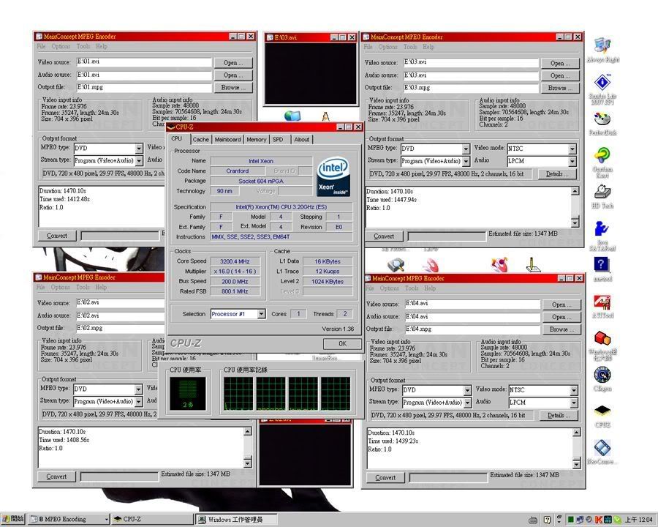Select the joystick desktop icon
658x527 pixels.
tap(532, 265)
